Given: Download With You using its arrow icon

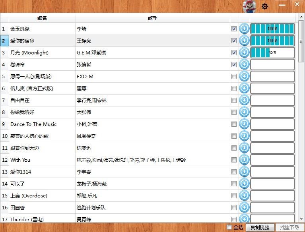Looking at the screenshot, I should (244, 160).
